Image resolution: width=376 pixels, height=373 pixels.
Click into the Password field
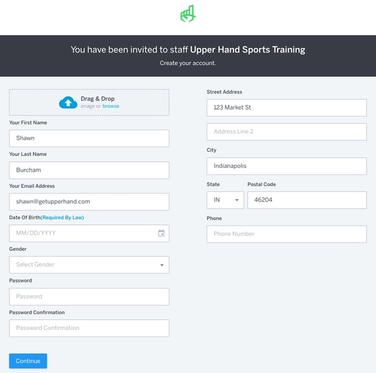[89, 297]
